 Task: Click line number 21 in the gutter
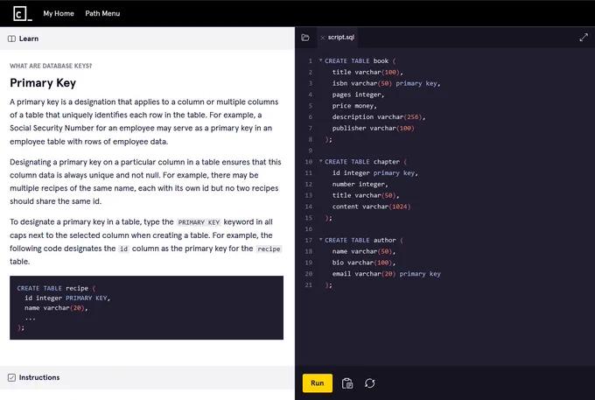309,285
